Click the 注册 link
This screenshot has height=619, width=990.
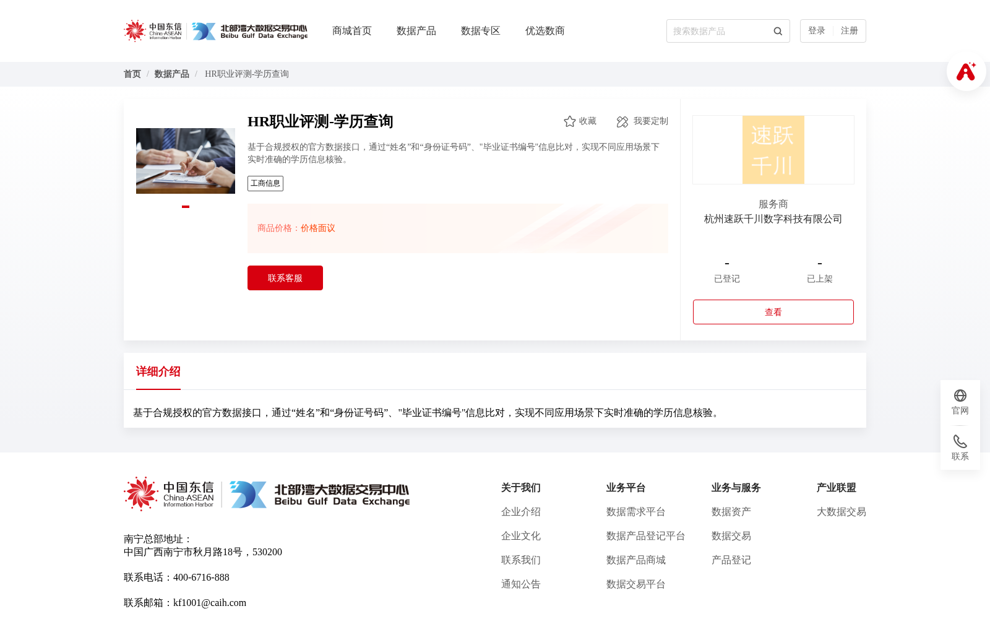(850, 31)
